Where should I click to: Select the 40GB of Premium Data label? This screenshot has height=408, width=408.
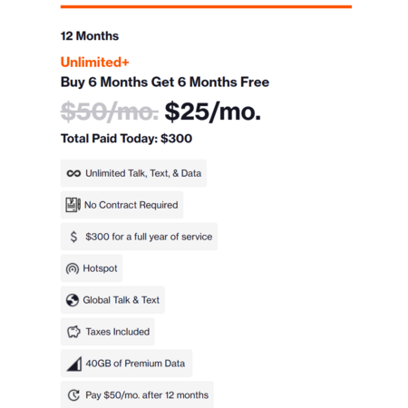[135, 364]
